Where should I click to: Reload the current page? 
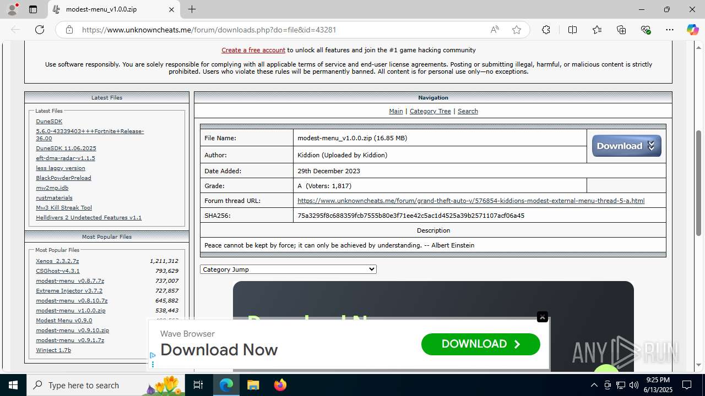[x=40, y=30]
